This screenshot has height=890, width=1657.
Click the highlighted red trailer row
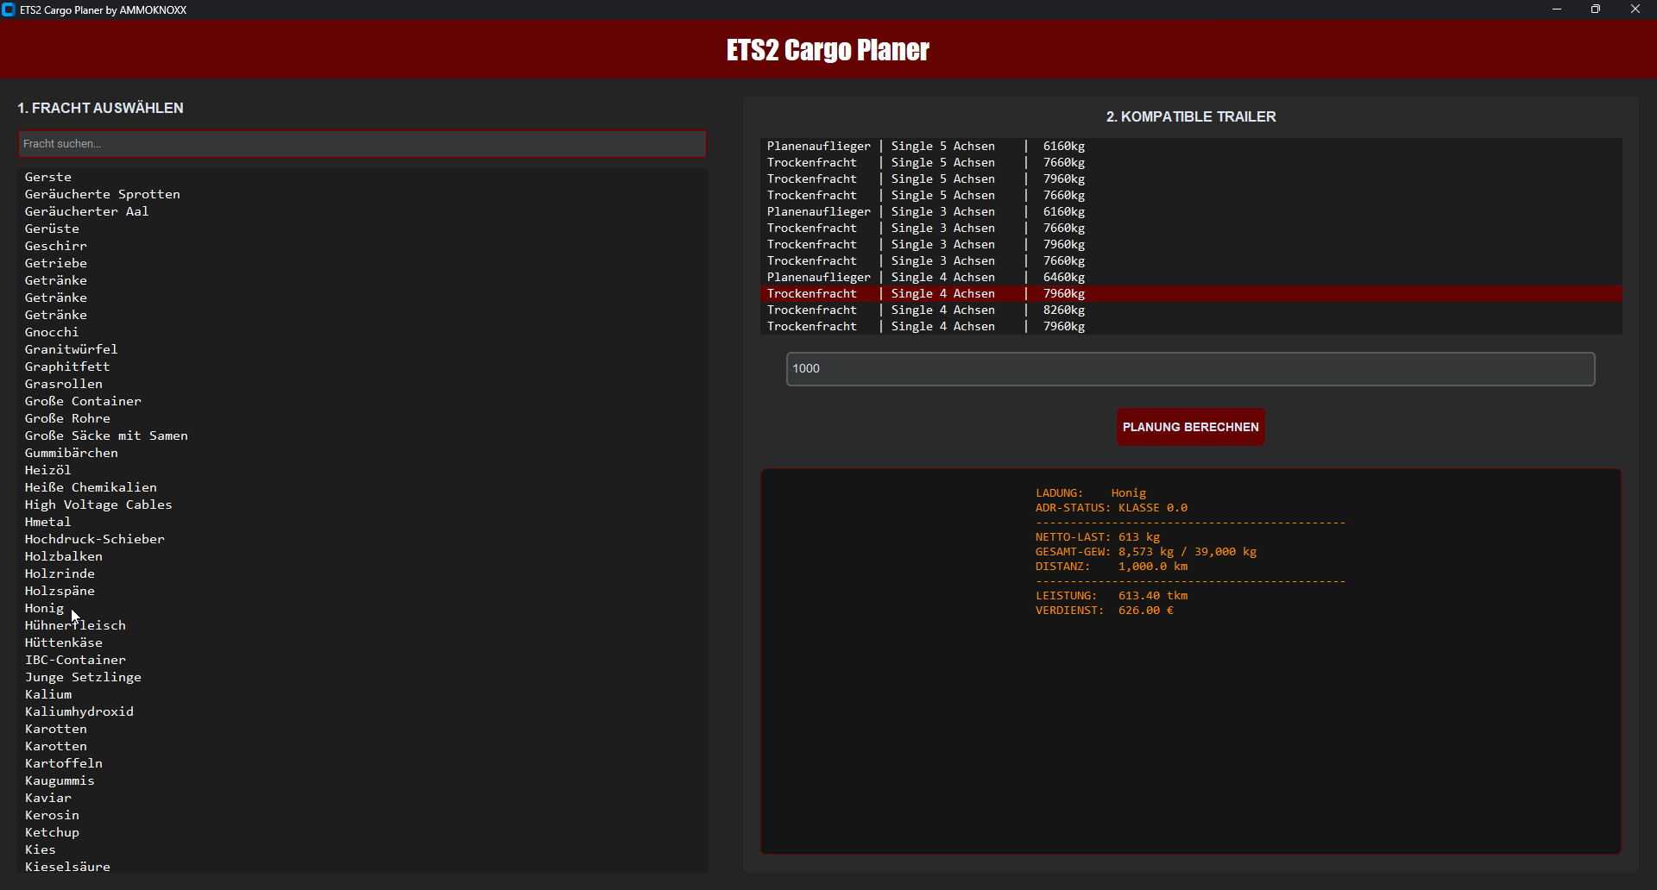point(925,294)
